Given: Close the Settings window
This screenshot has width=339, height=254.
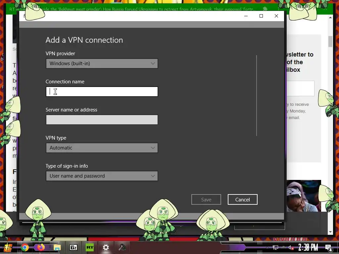Looking at the screenshot, I should pos(276,16).
